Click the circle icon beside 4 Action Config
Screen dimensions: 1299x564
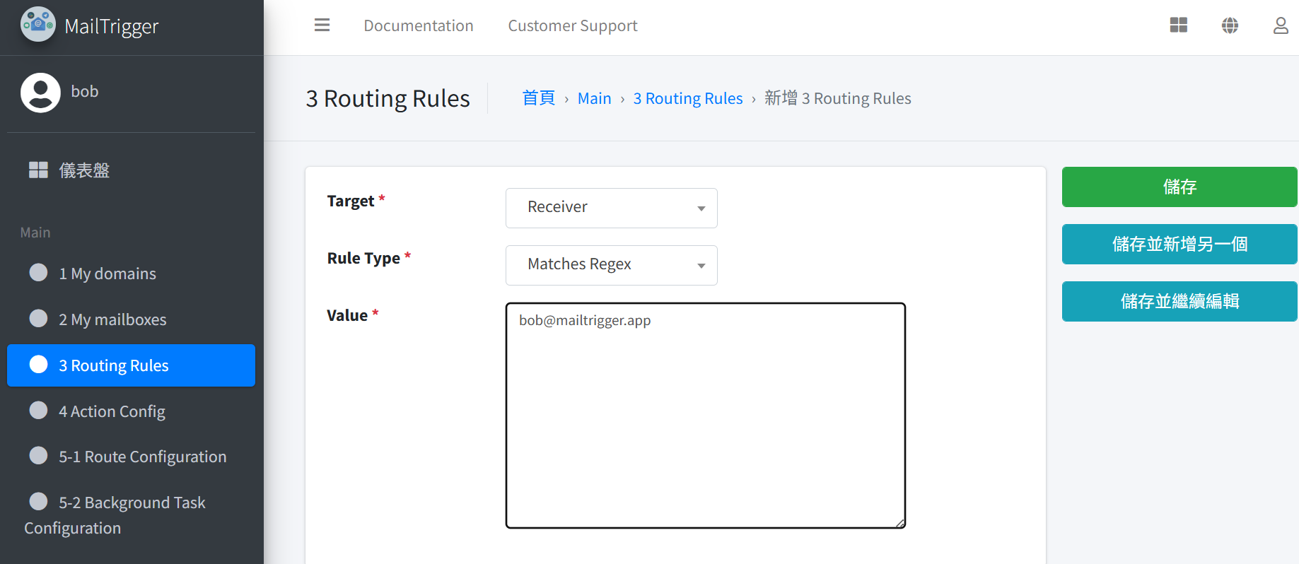click(38, 411)
